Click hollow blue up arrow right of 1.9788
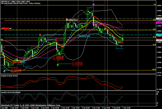 pos(63,56)
